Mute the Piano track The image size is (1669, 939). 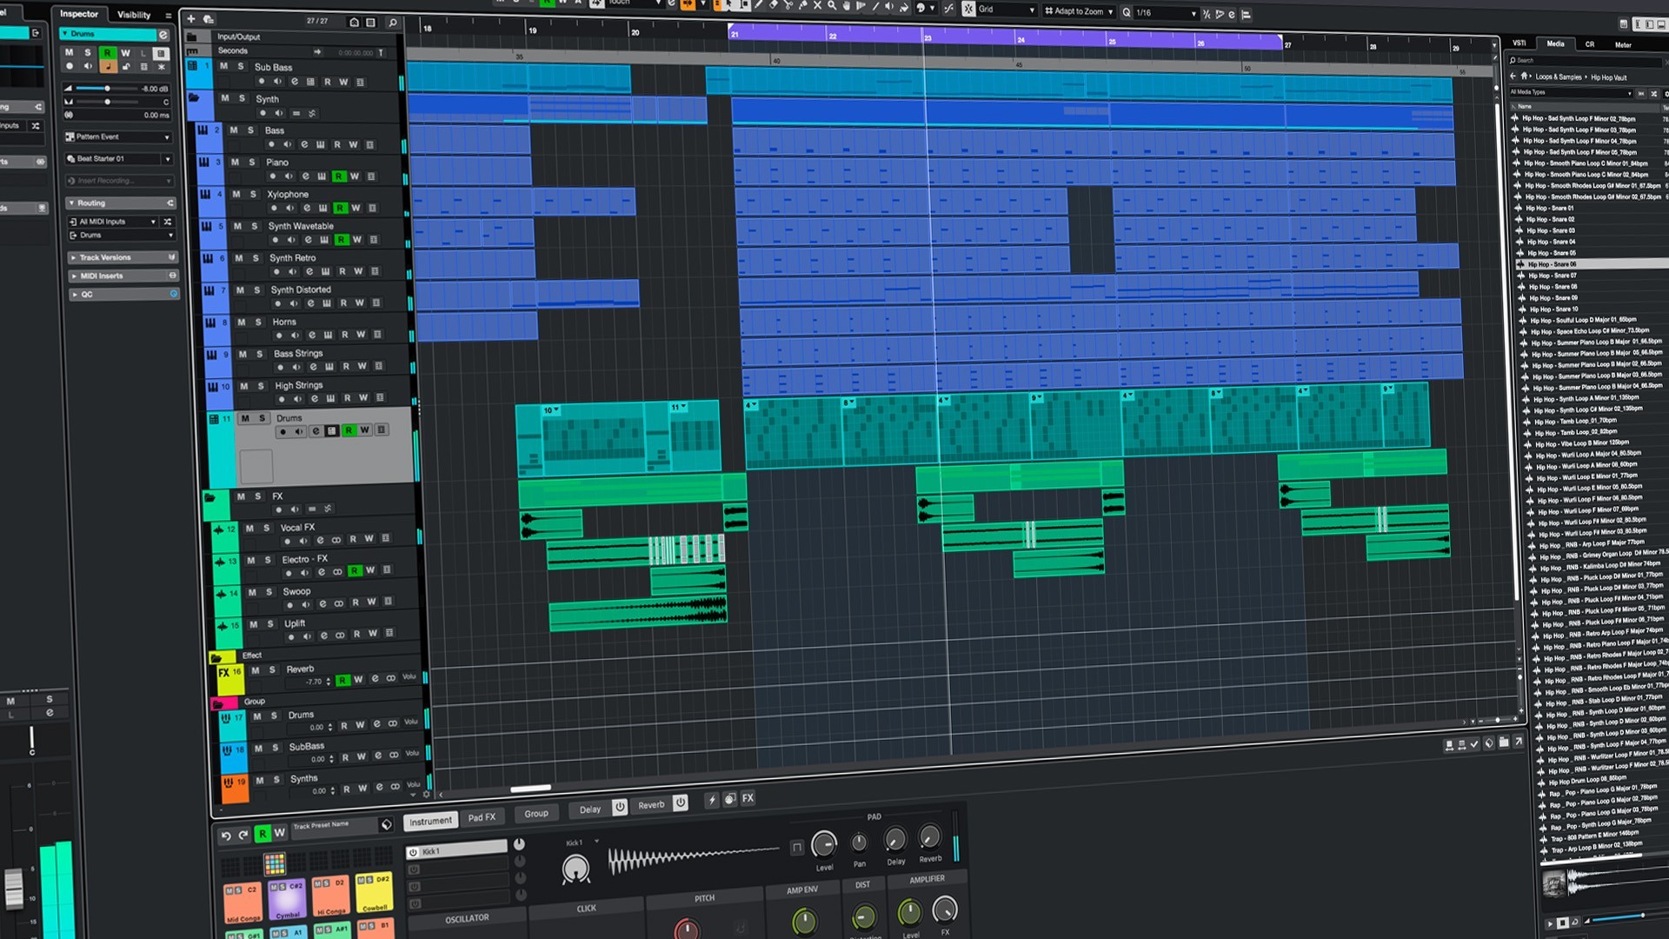pyautogui.click(x=235, y=163)
